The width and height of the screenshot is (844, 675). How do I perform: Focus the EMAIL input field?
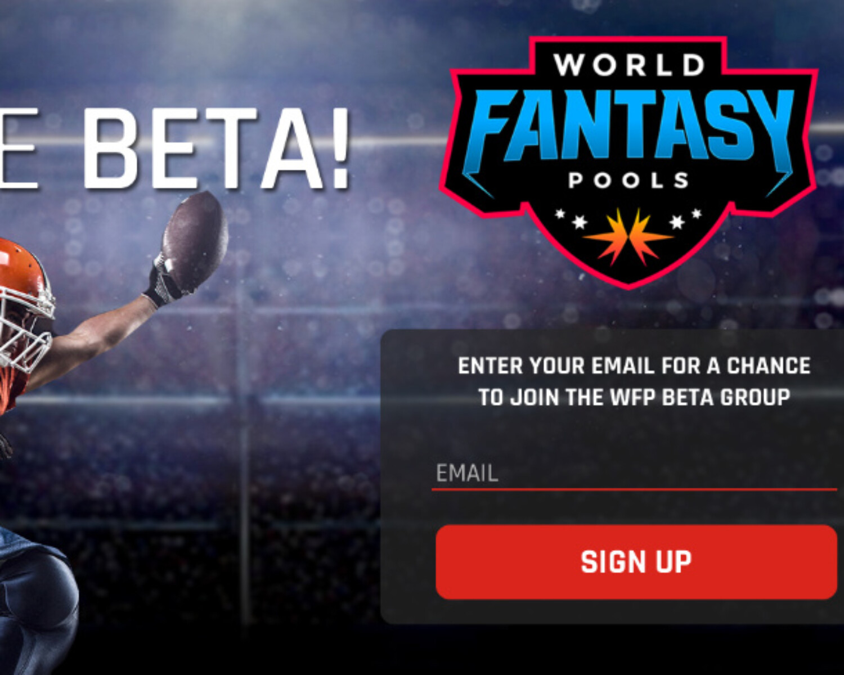[x=634, y=473]
